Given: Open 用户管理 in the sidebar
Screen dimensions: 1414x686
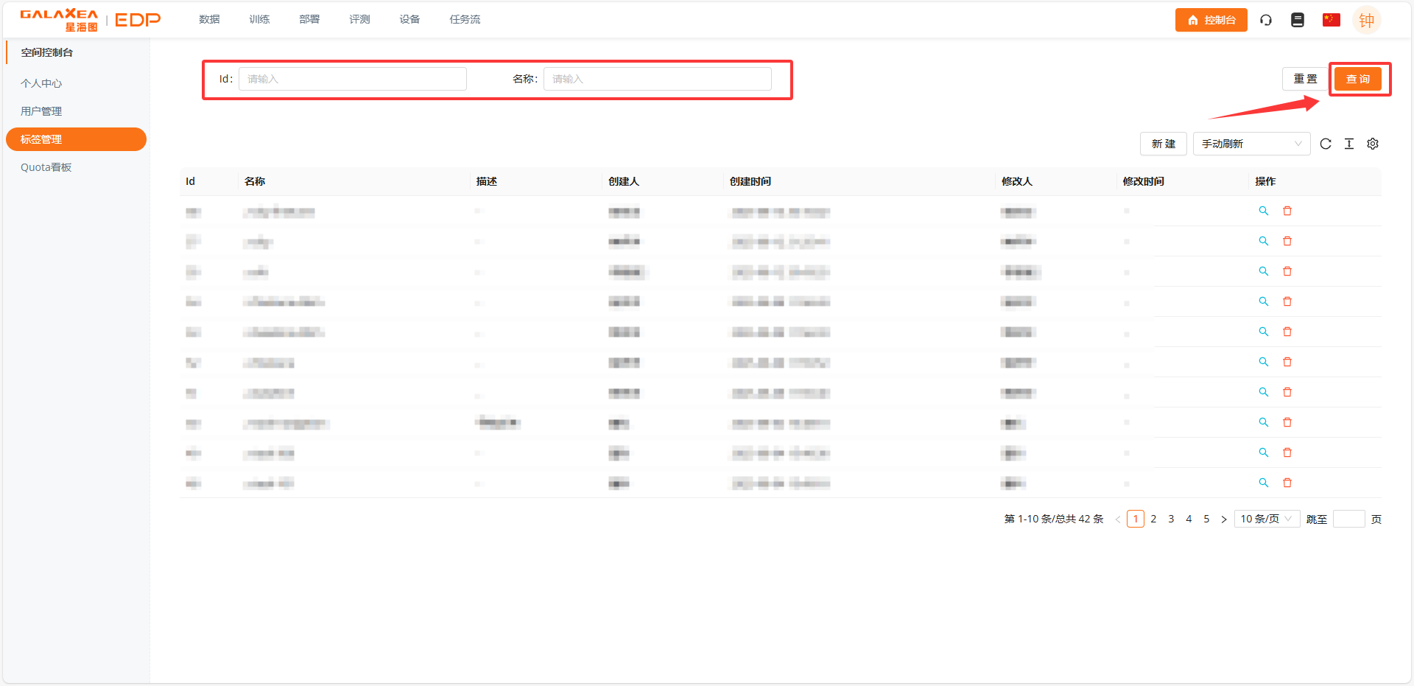Looking at the screenshot, I should click(x=41, y=111).
